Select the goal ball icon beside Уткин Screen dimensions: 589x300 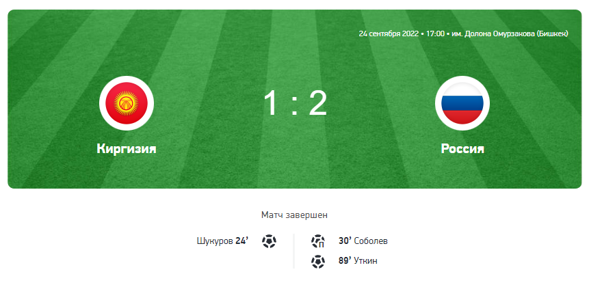[318, 261]
